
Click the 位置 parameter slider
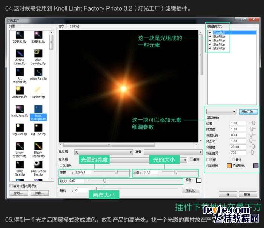[253, 123]
